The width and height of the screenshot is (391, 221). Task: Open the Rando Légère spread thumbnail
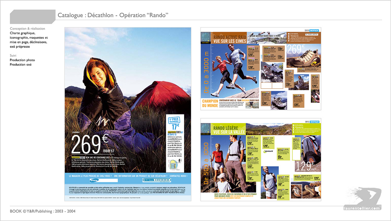coord(261,159)
